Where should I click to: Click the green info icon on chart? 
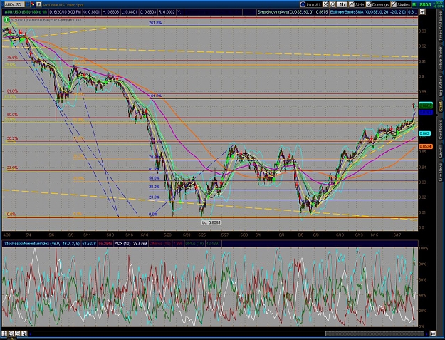tap(6, 20)
